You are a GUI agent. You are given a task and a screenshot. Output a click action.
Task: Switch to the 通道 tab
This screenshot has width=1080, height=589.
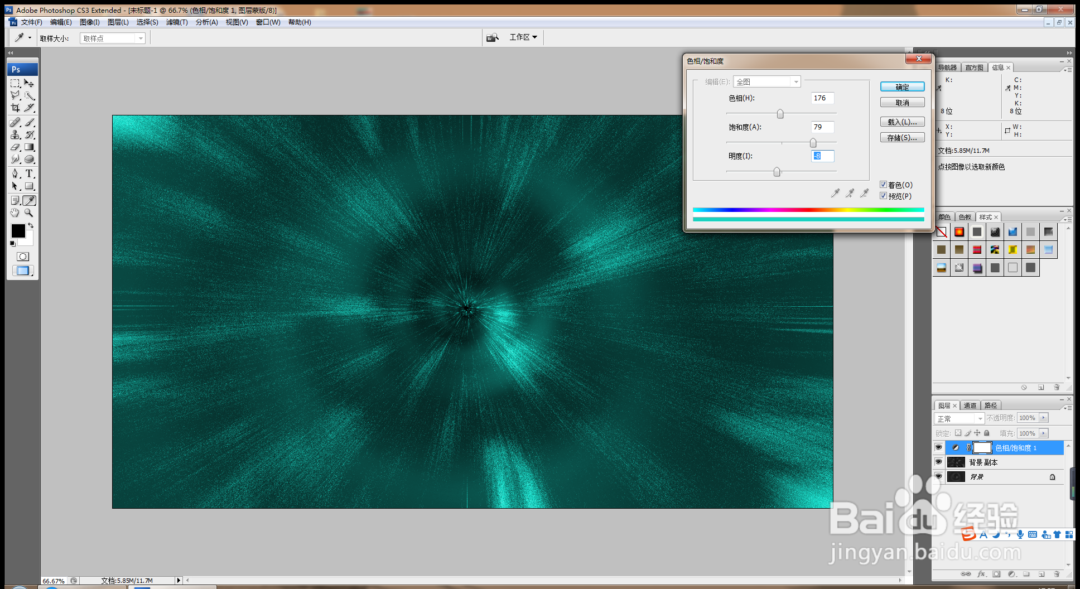970,405
